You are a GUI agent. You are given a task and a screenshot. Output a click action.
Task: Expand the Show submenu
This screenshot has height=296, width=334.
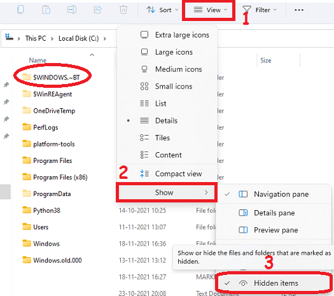coord(166,192)
